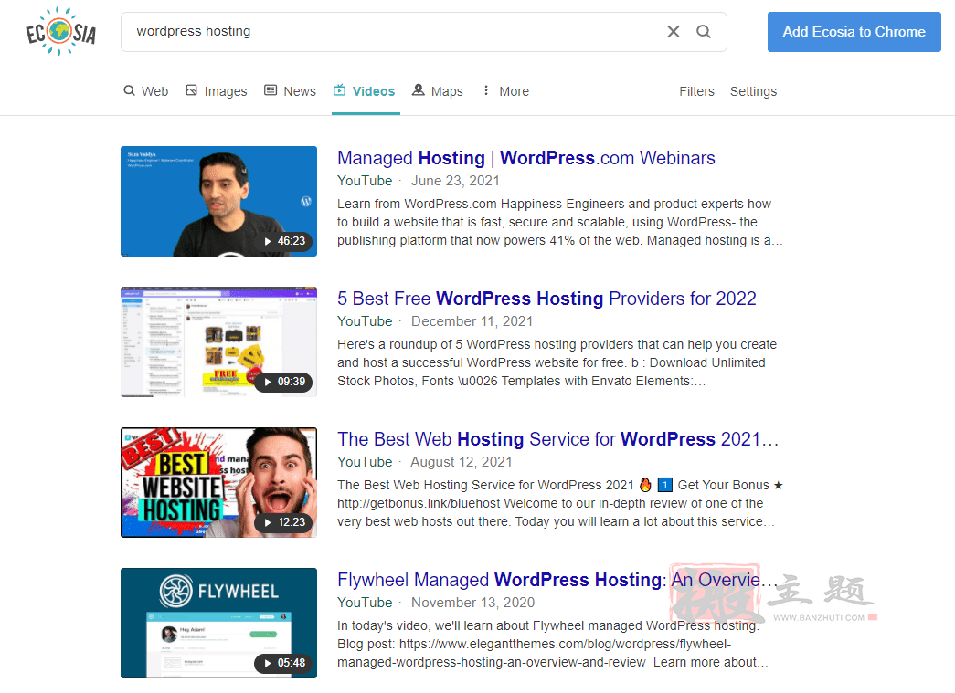This screenshot has height=693, width=955.
Task: Click YouTube source dated June 23, 2021
Action: [x=365, y=181]
